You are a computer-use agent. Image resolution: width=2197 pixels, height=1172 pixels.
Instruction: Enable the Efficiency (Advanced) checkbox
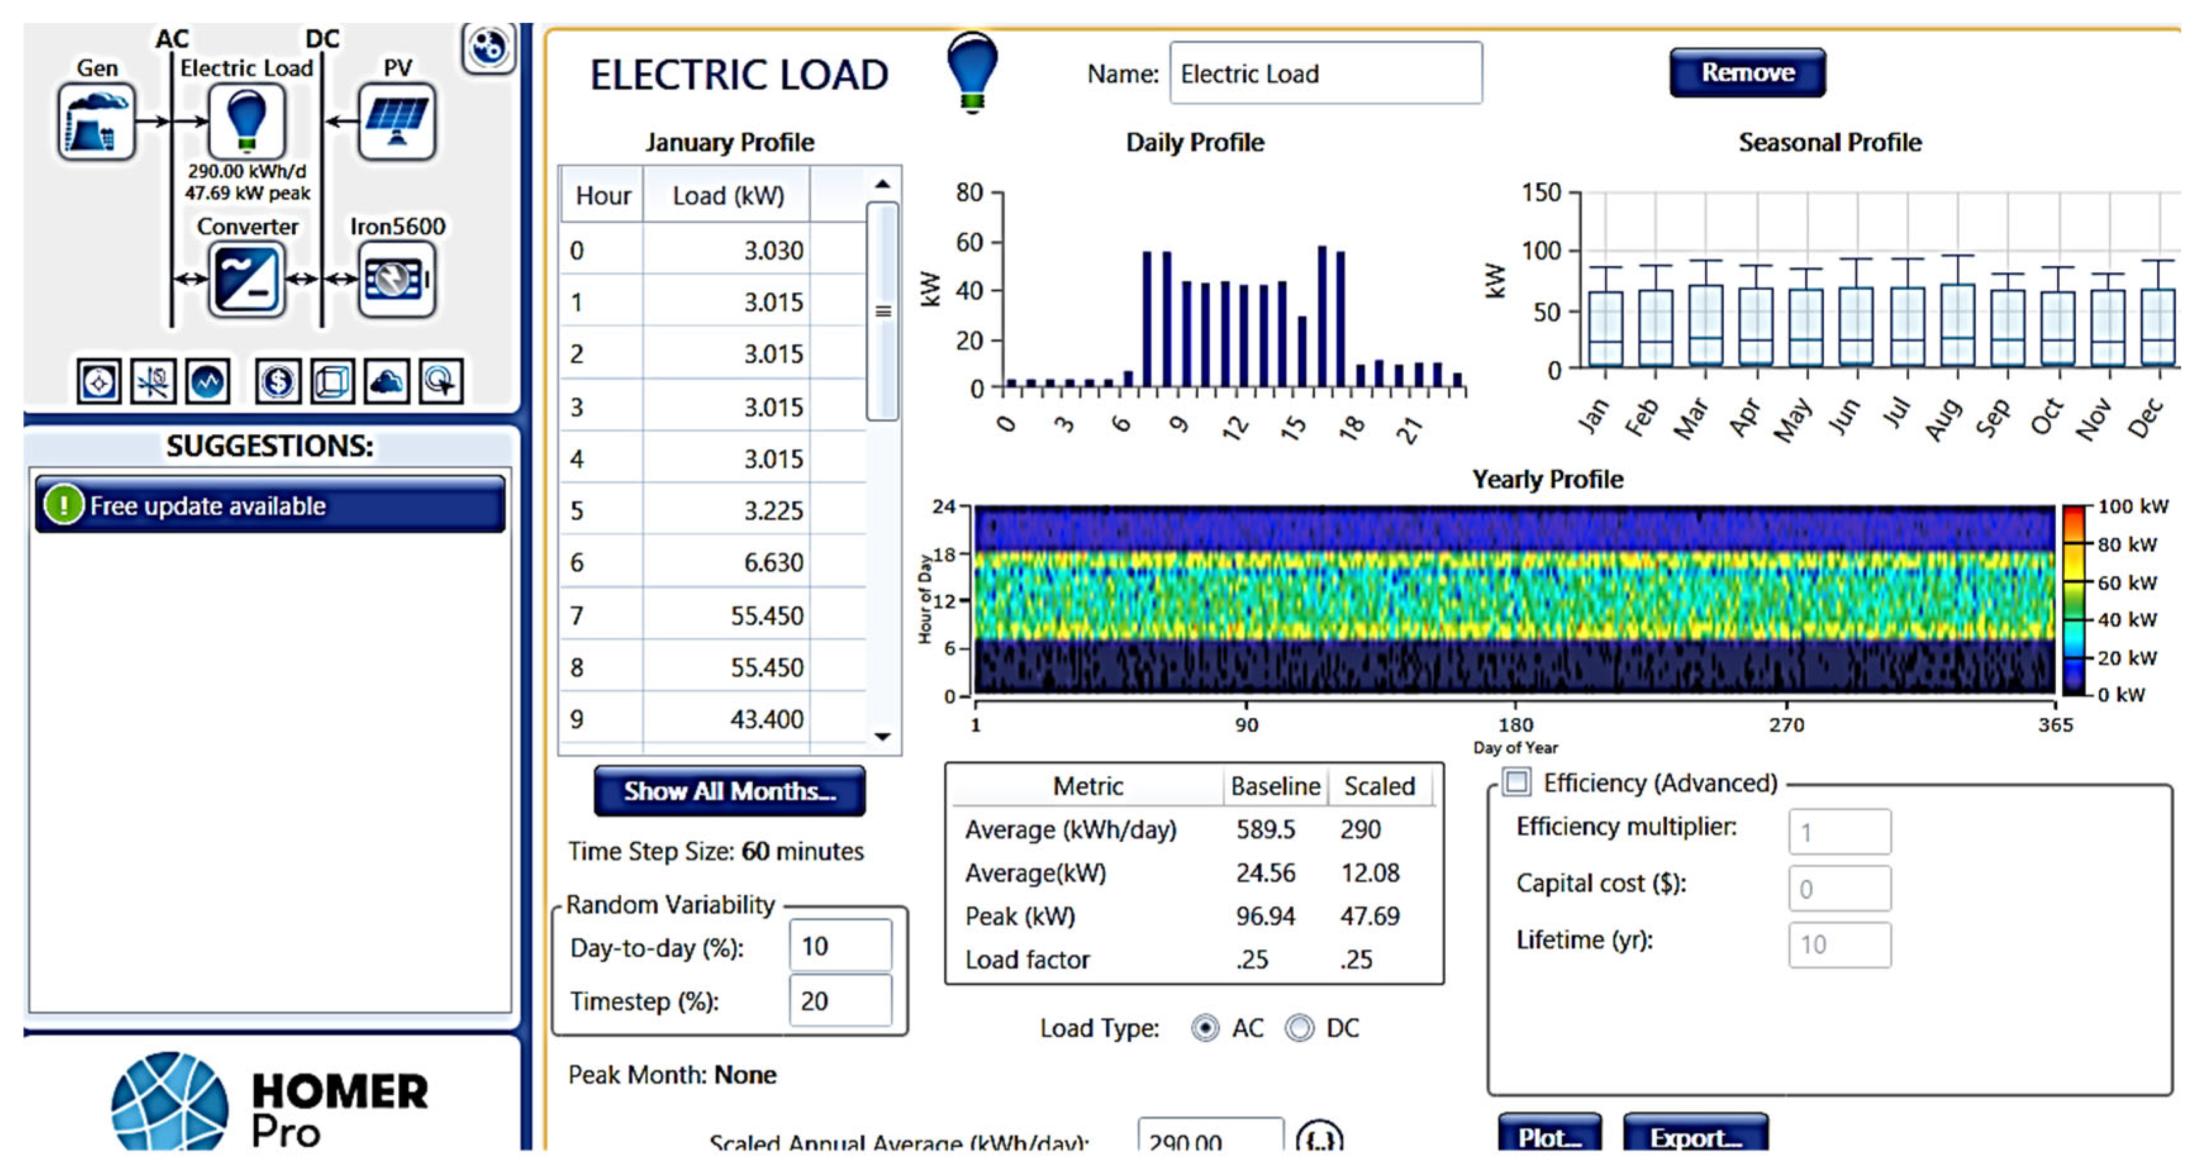point(1517,782)
